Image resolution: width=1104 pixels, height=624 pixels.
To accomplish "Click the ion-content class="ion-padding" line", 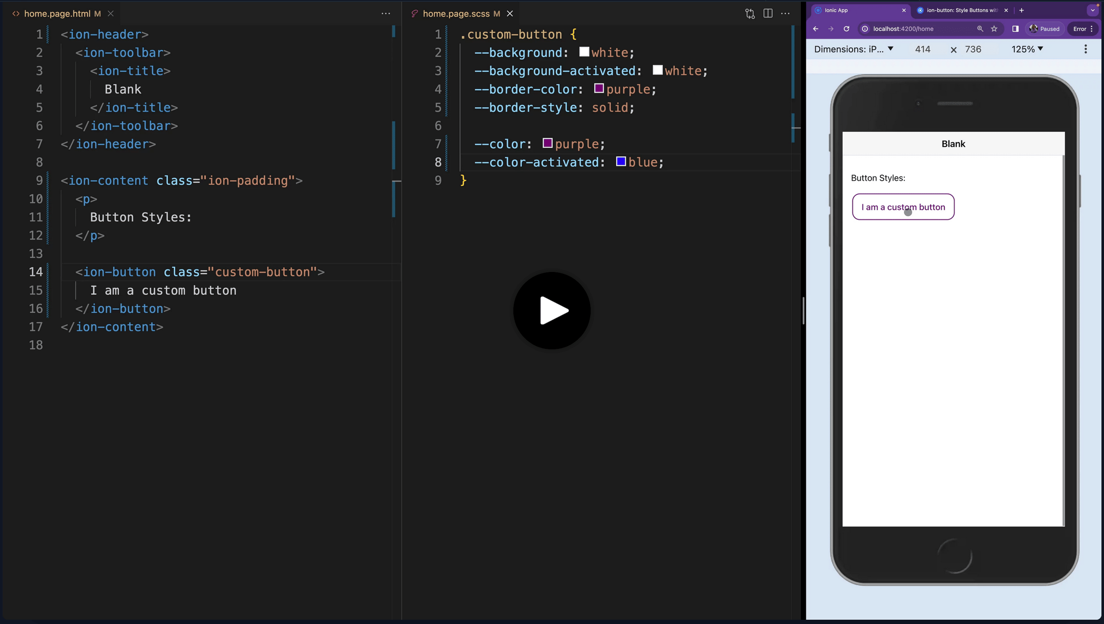I will (x=182, y=181).
